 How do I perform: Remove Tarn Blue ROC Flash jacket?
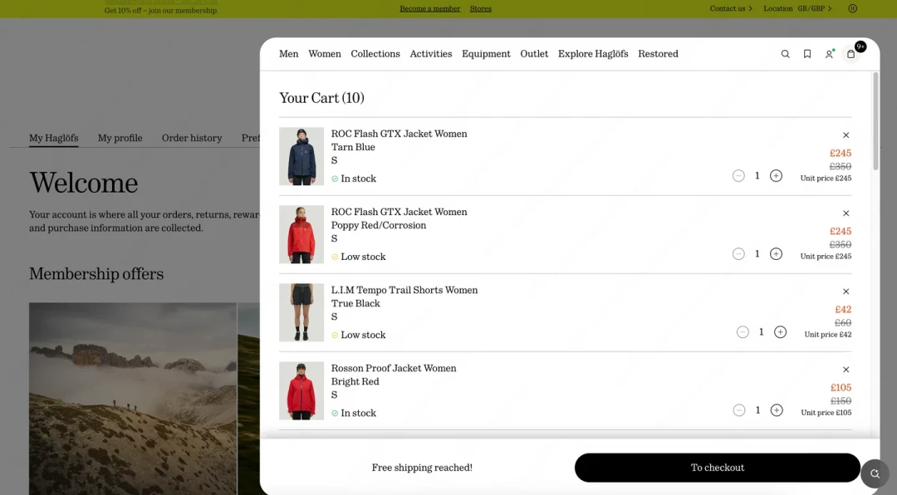tap(846, 135)
